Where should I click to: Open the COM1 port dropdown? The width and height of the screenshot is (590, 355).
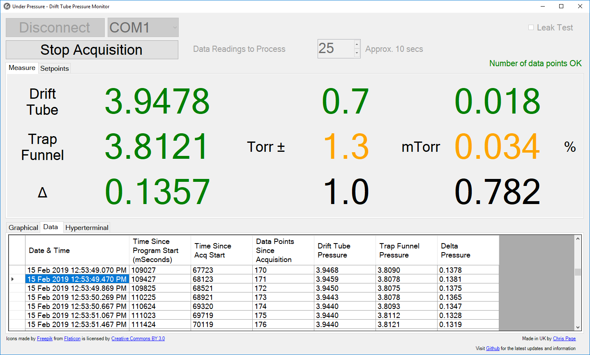pos(143,28)
